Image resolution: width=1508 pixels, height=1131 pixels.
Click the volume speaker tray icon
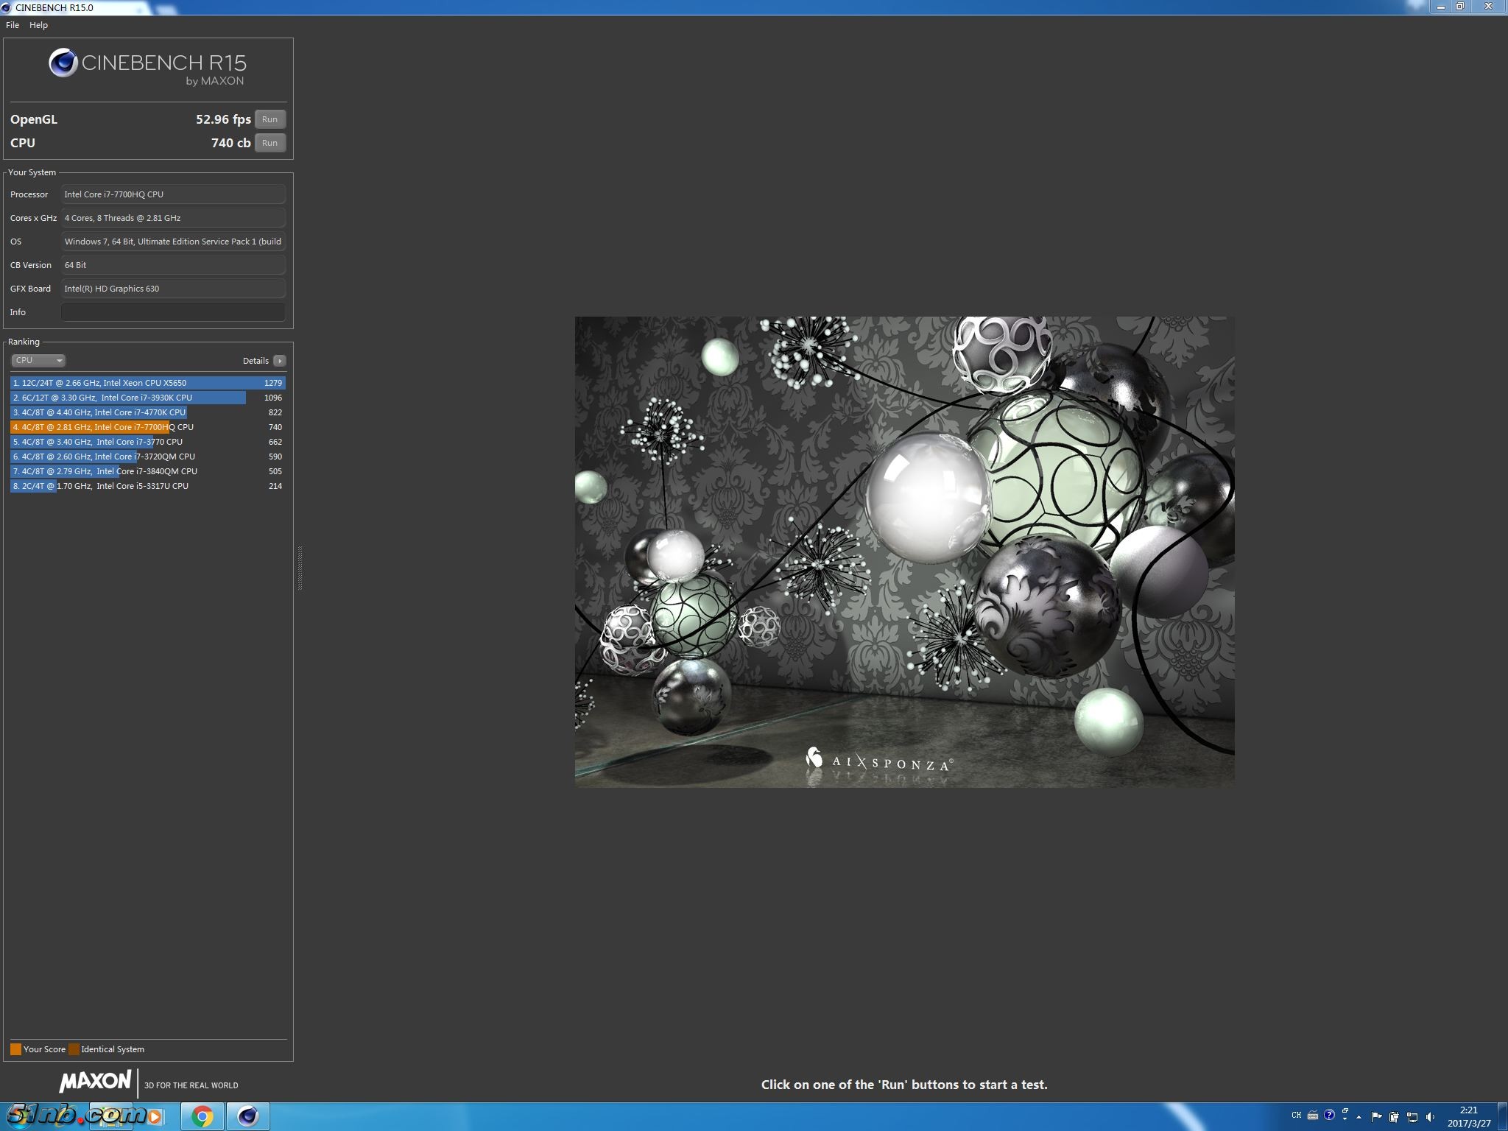pyautogui.click(x=1429, y=1117)
